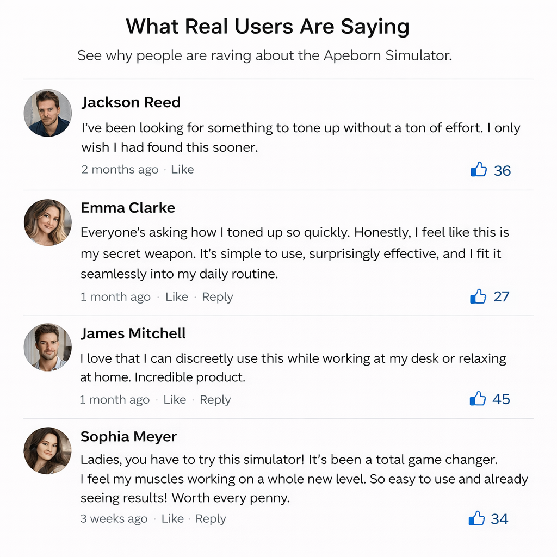Click the name James Mitchell

pos(133,333)
